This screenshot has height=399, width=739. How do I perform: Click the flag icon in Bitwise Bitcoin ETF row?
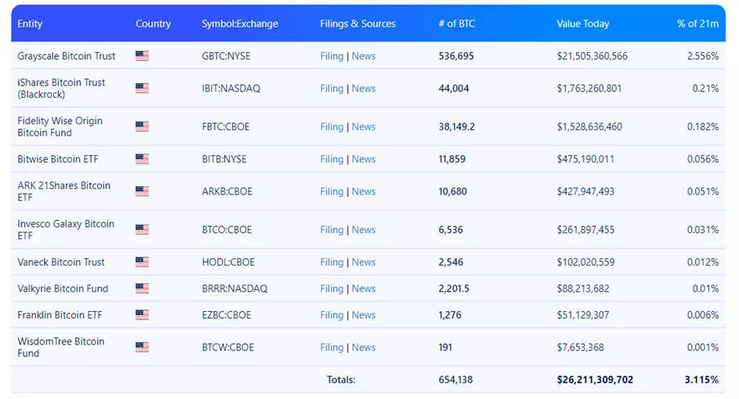[142, 159]
